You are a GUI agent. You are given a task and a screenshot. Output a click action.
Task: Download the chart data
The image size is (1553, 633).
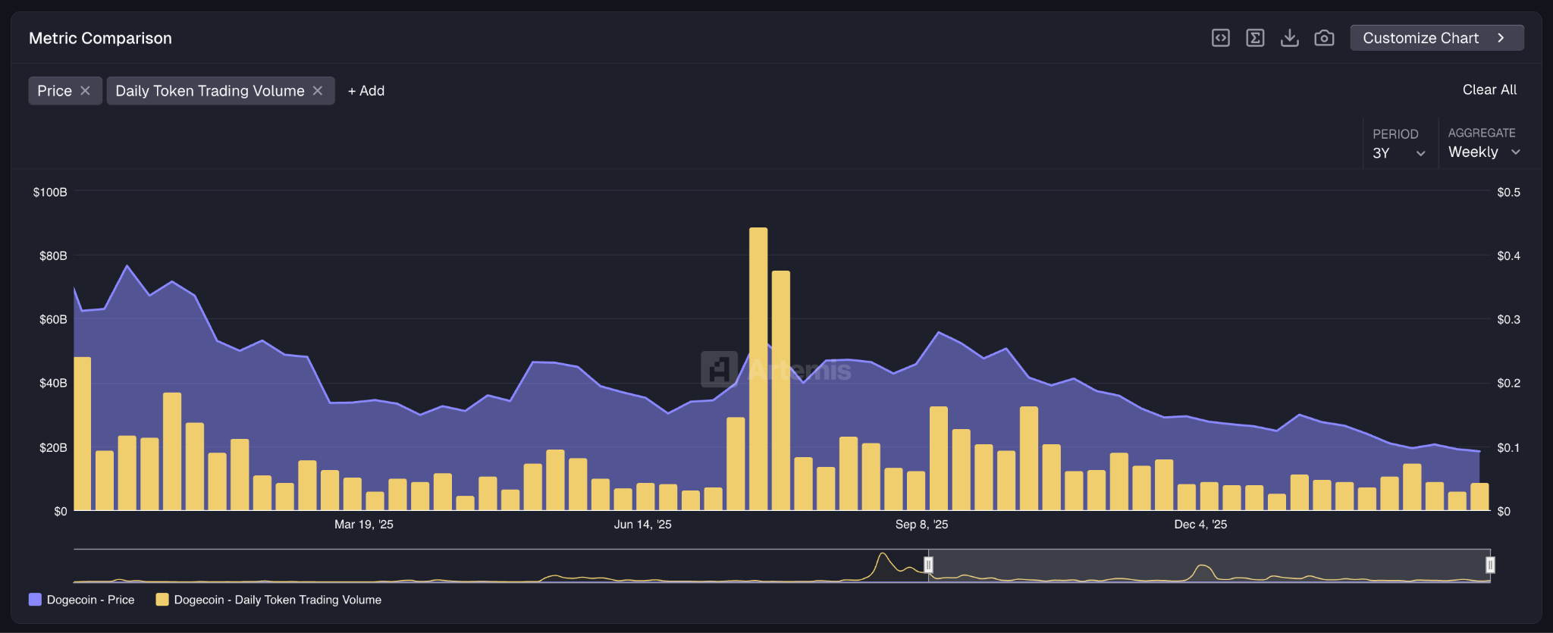pyautogui.click(x=1289, y=38)
